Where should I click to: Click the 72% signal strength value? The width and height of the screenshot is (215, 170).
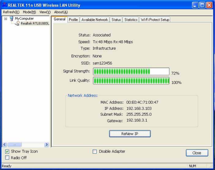click(175, 73)
